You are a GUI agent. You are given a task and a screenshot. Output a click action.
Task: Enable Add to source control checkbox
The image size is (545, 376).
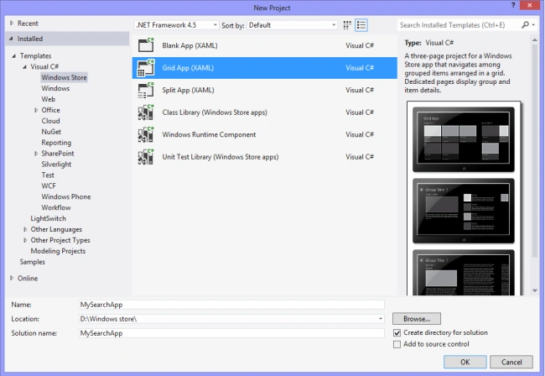pos(397,344)
